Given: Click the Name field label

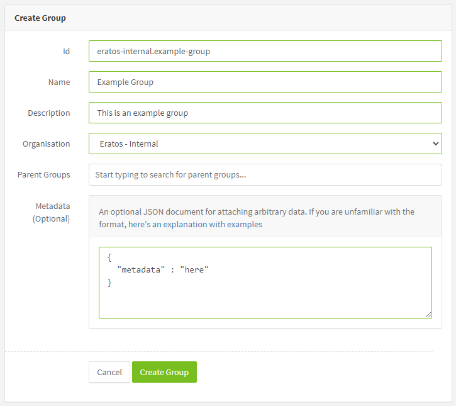Looking at the screenshot, I should (x=59, y=82).
